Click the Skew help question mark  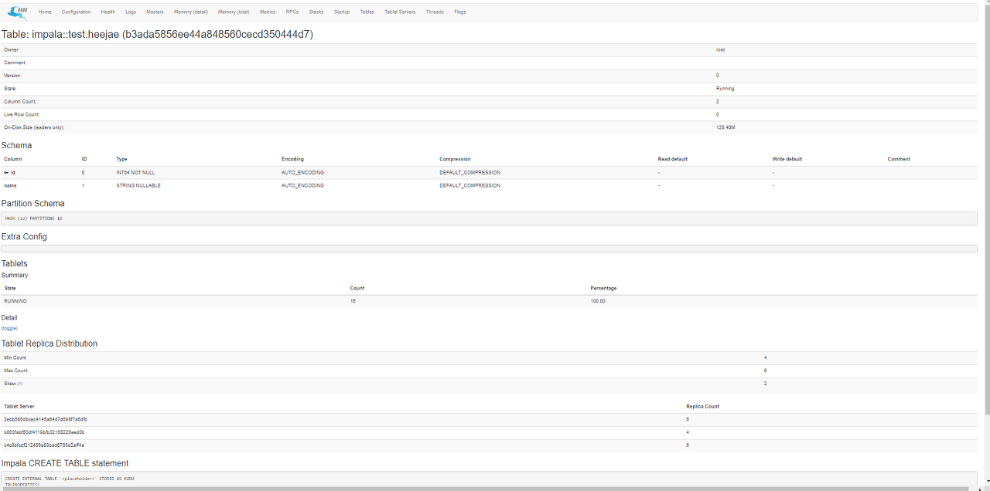(20, 384)
